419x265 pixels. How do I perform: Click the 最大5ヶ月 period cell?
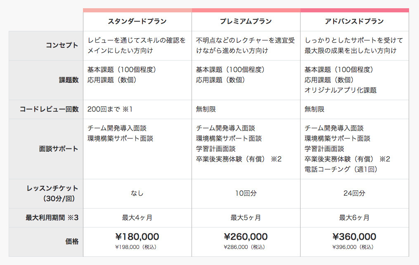click(246, 218)
